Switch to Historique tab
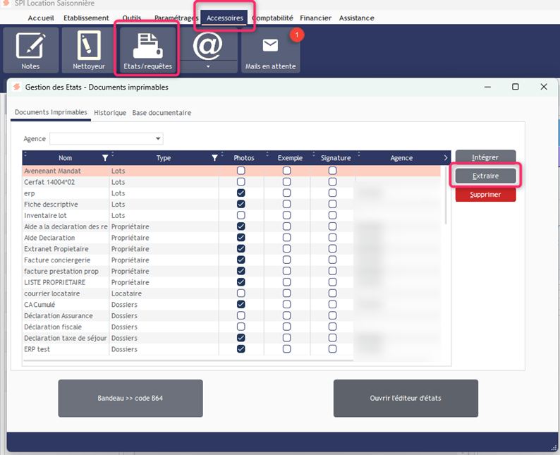560x455 pixels. click(110, 113)
